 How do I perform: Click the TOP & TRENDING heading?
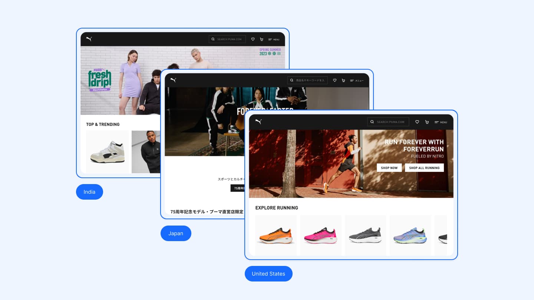coord(103,124)
